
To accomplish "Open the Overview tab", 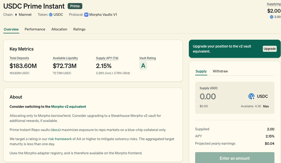I will coord(11,29).
